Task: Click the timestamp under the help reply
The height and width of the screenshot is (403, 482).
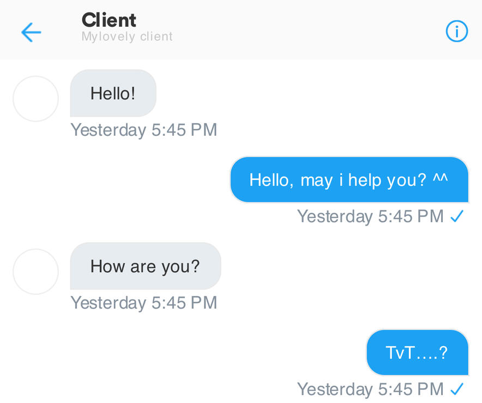Action: (x=370, y=216)
